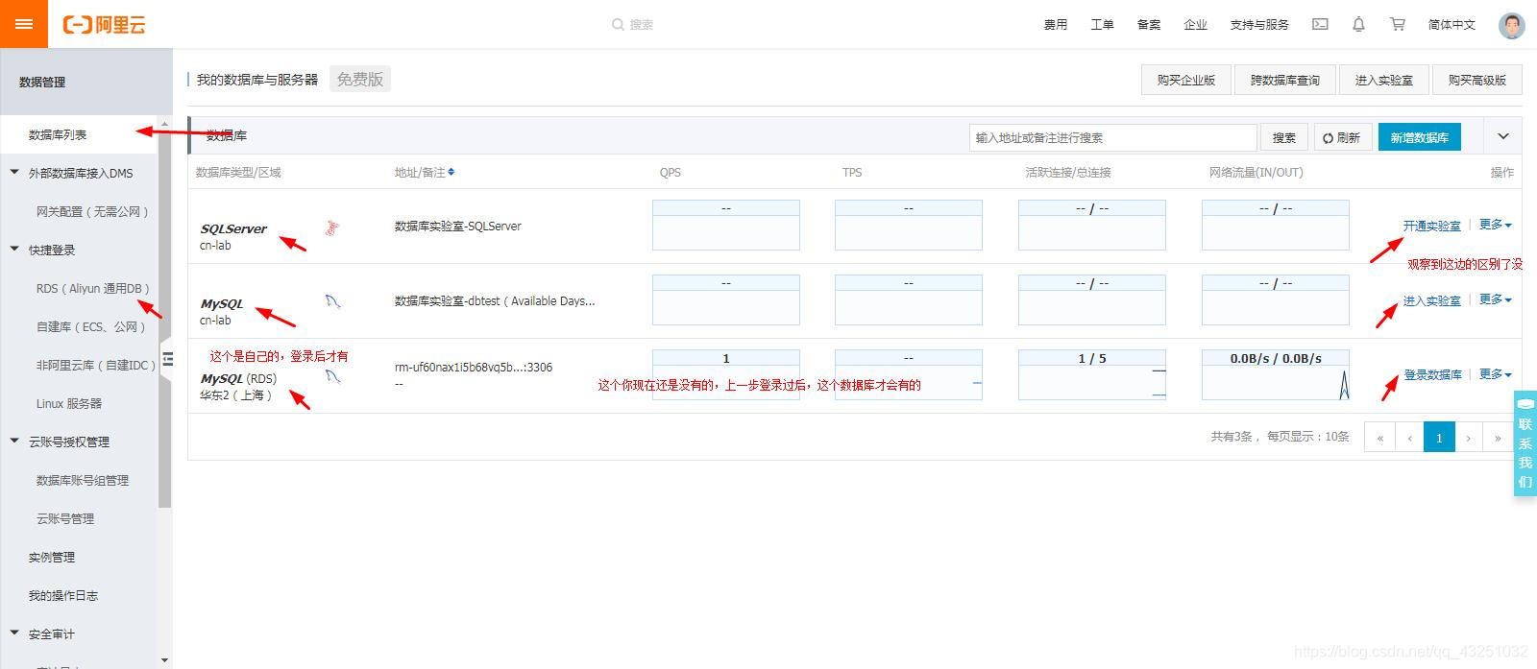
Task: Click the SQLServer database type icon
Action: click(x=332, y=227)
